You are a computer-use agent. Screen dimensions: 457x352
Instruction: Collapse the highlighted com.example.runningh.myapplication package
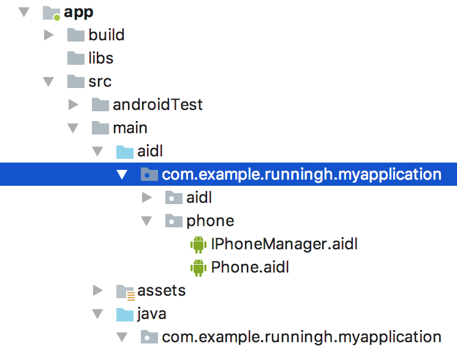[x=122, y=174]
